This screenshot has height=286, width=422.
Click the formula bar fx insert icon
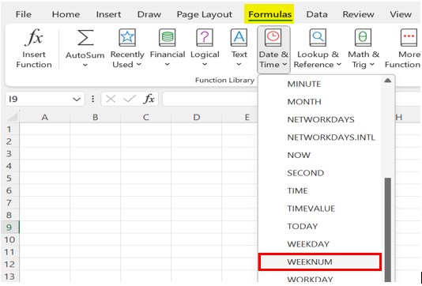[x=149, y=99]
